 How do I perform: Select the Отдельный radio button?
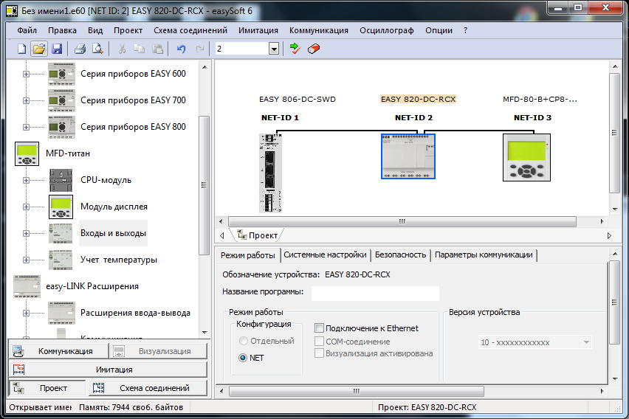[243, 341]
